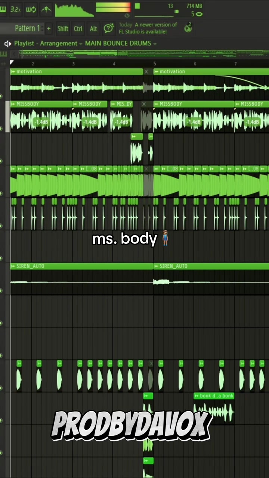Click the green CPU usage meter

pyautogui.click(x=137, y=6)
